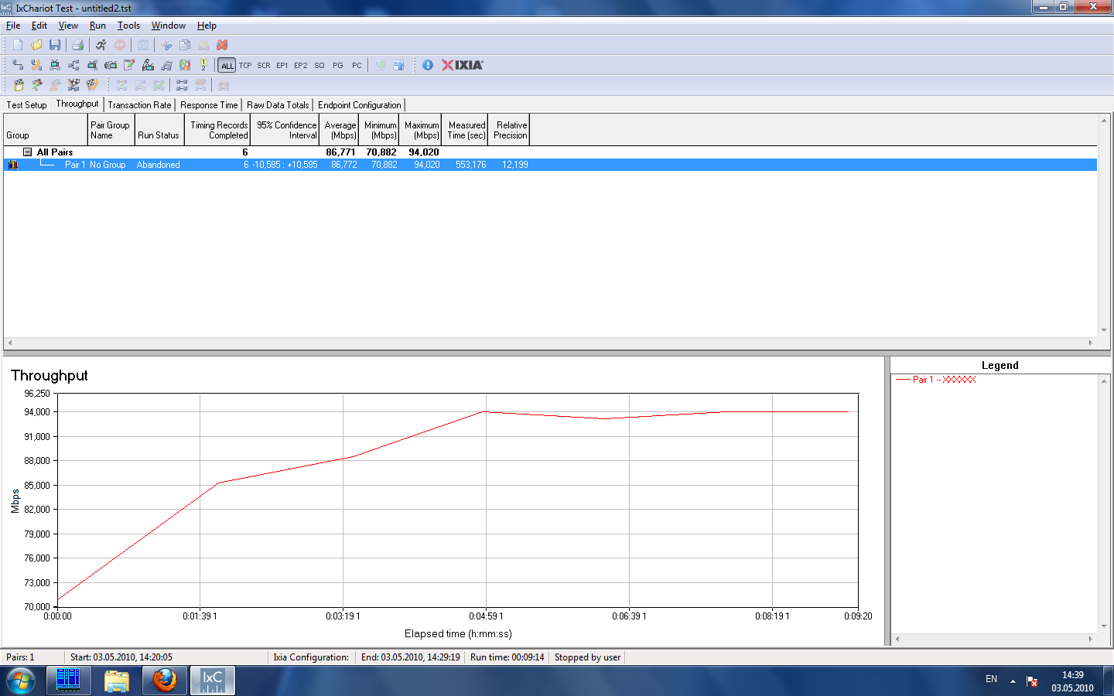The image size is (1114, 696).
Task: Open a test file with the folder icon
Action: click(36, 45)
